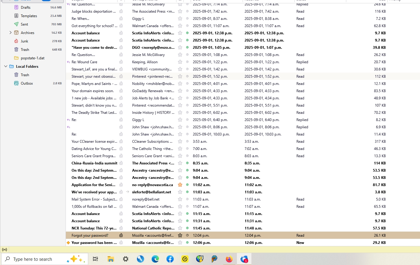The width and height of the screenshot is (420, 265).
Task: Unstar the novascotia.ca application email
Action: tap(180, 185)
